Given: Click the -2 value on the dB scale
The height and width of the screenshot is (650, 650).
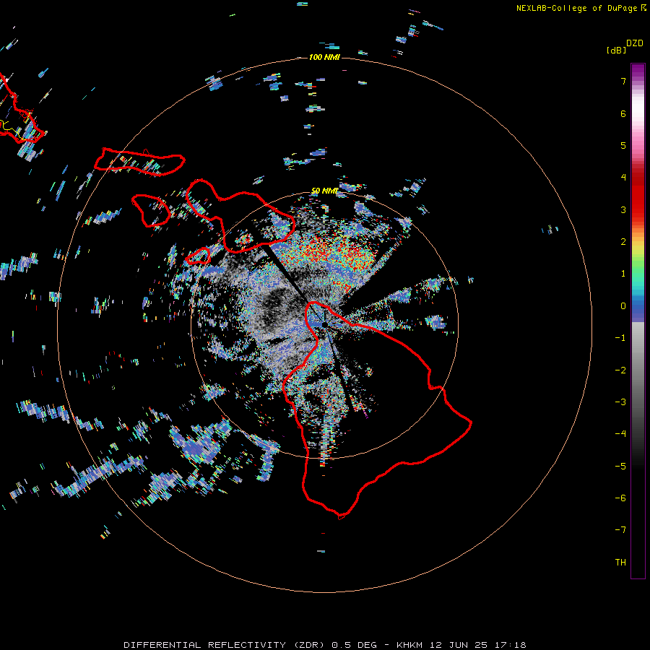Looking at the screenshot, I should (x=620, y=370).
